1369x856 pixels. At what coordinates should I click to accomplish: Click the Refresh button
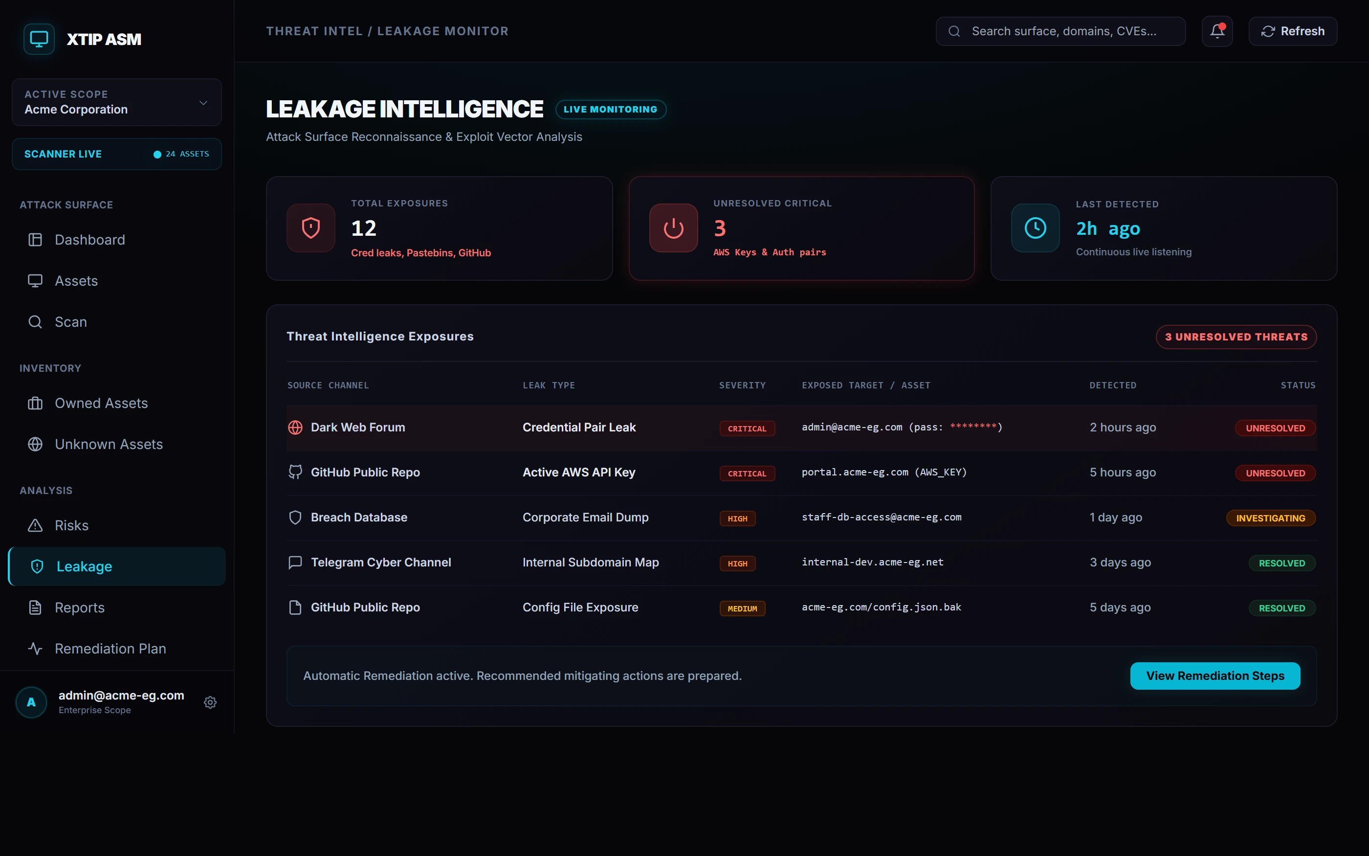pyautogui.click(x=1293, y=31)
